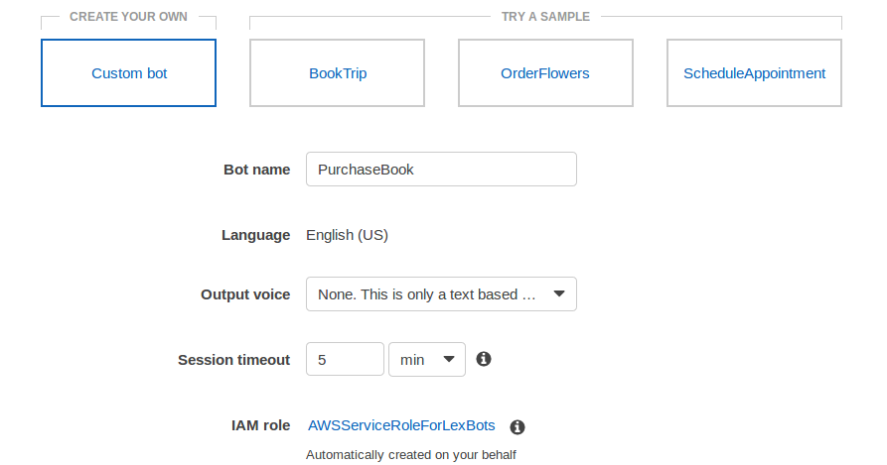Click the Automatically created on your behalf text
This screenshot has width=887, height=465.
(x=411, y=455)
